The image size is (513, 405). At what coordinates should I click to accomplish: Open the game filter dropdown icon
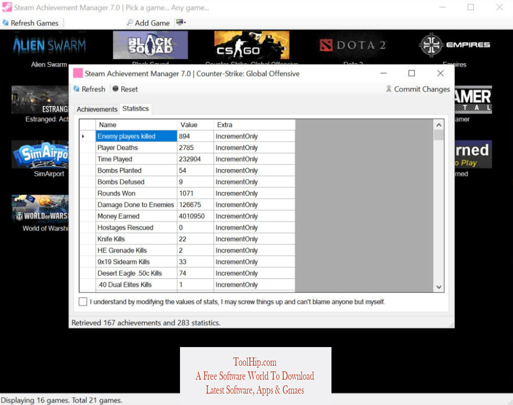(181, 23)
